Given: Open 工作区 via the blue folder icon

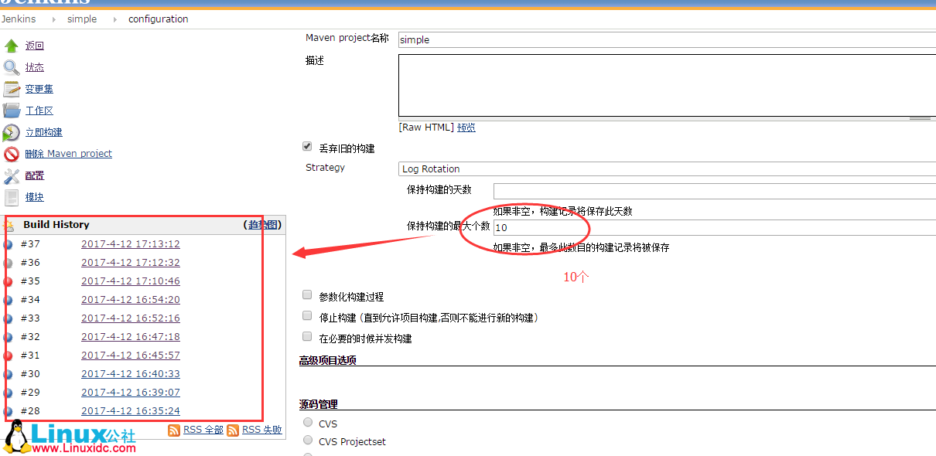Looking at the screenshot, I should (x=11, y=110).
